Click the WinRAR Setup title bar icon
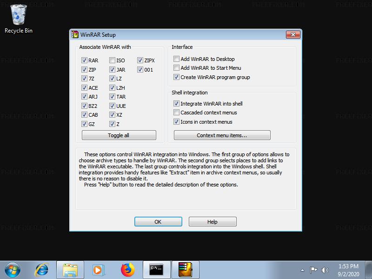The width and height of the screenshot is (372, 279). click(75, 34)
